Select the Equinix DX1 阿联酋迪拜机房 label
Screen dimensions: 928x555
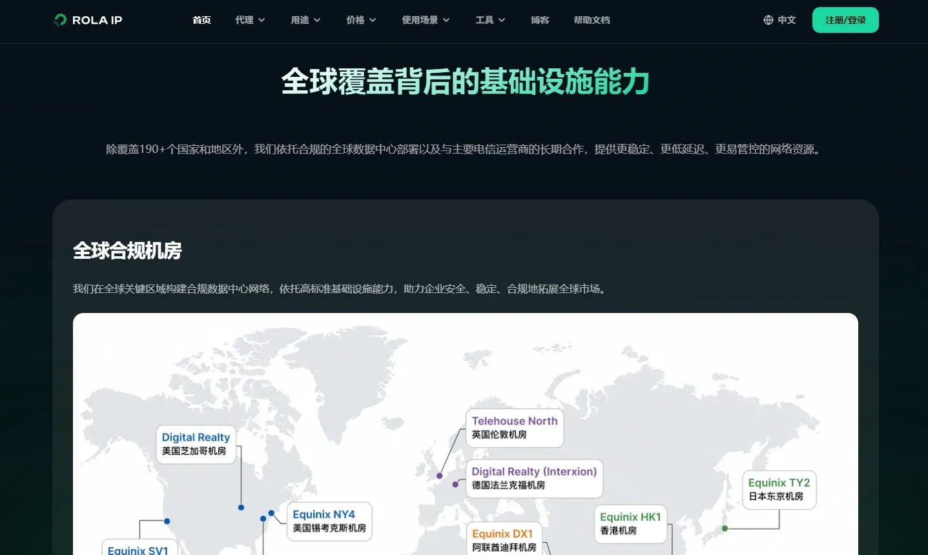504,539
